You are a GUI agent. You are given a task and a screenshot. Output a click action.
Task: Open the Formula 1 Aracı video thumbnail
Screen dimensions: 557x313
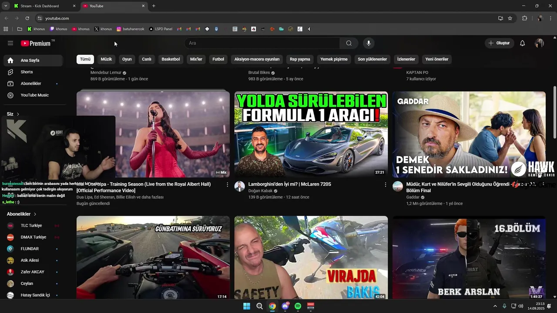point(311,134)
